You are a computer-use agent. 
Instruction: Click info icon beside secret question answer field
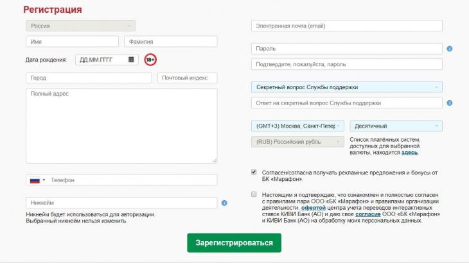pos(450,103)
